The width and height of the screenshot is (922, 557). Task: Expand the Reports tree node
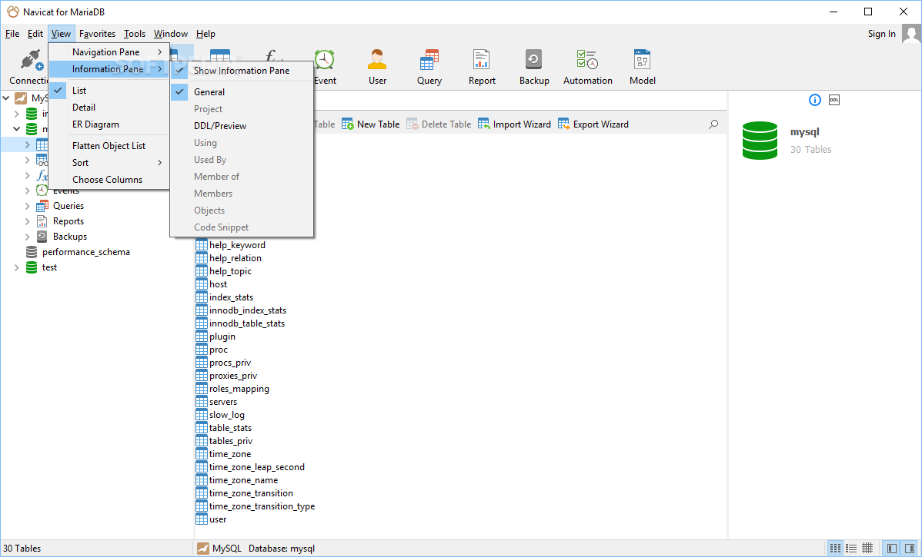click(x=27, y=220)
